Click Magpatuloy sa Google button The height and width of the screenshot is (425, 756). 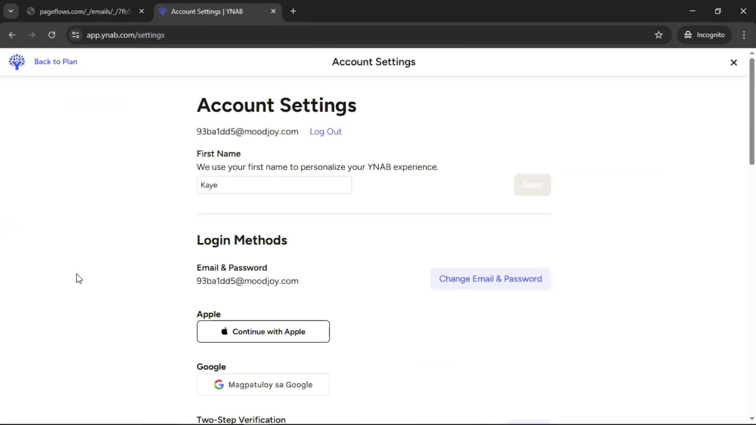click(x=263, y=384)
